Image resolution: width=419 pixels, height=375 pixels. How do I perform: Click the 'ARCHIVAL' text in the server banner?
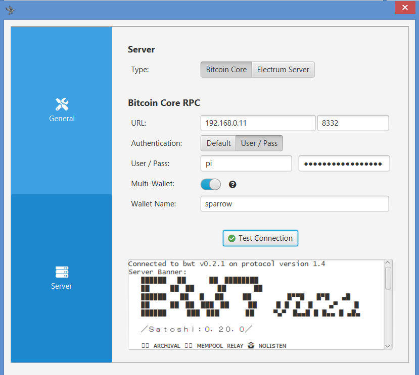[x=167, y=346]
